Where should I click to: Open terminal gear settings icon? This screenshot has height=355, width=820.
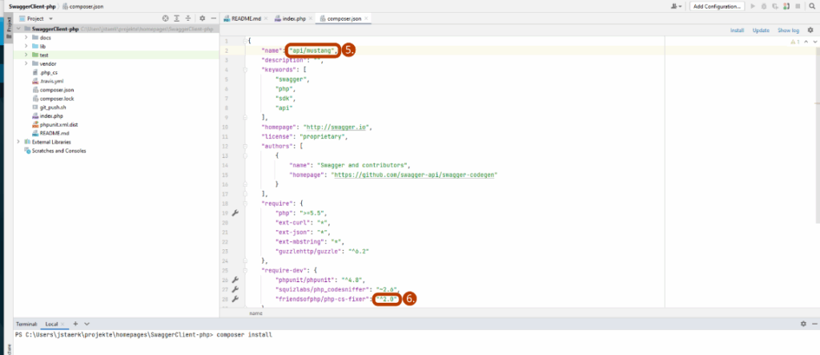point(803,324)
